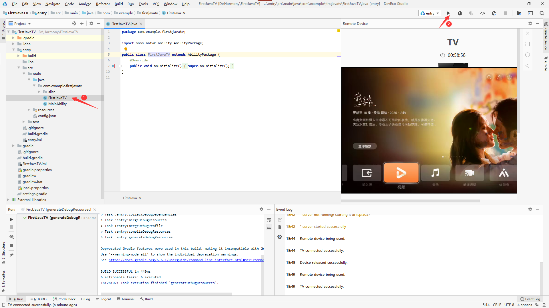Image resolution: width=549 pixels, height=308 pixels.
Task: Open Event Log settings gear
Action: click(x=530, y=209)
